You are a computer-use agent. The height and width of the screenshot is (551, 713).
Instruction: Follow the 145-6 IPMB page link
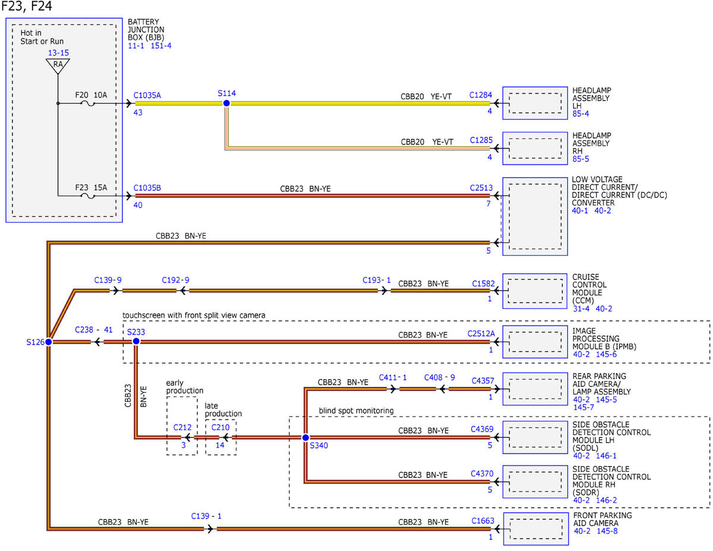[606, 354]
